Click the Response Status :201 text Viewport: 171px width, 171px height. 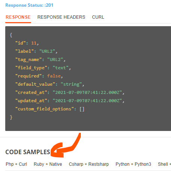point(29,5)
